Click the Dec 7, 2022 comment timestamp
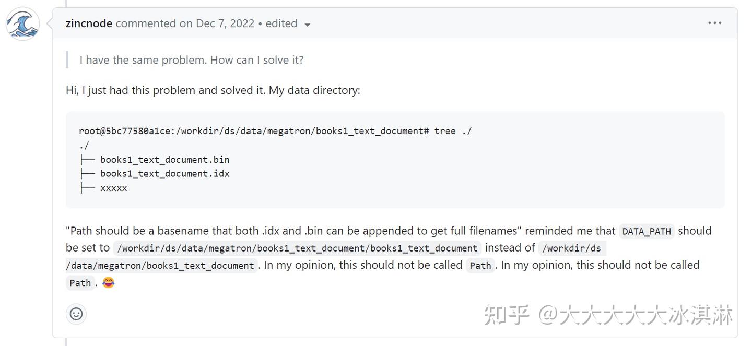Screen dimensions: 752x346 click(225, 23)
